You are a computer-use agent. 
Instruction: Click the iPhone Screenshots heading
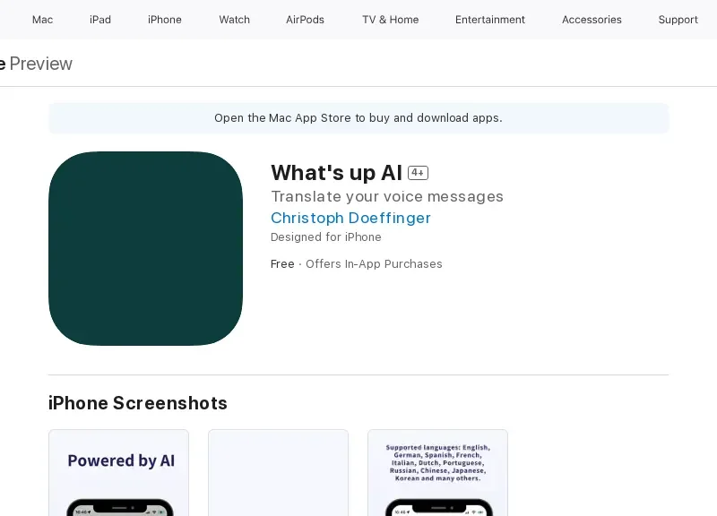pyautogui.click(x=138, y=403)
